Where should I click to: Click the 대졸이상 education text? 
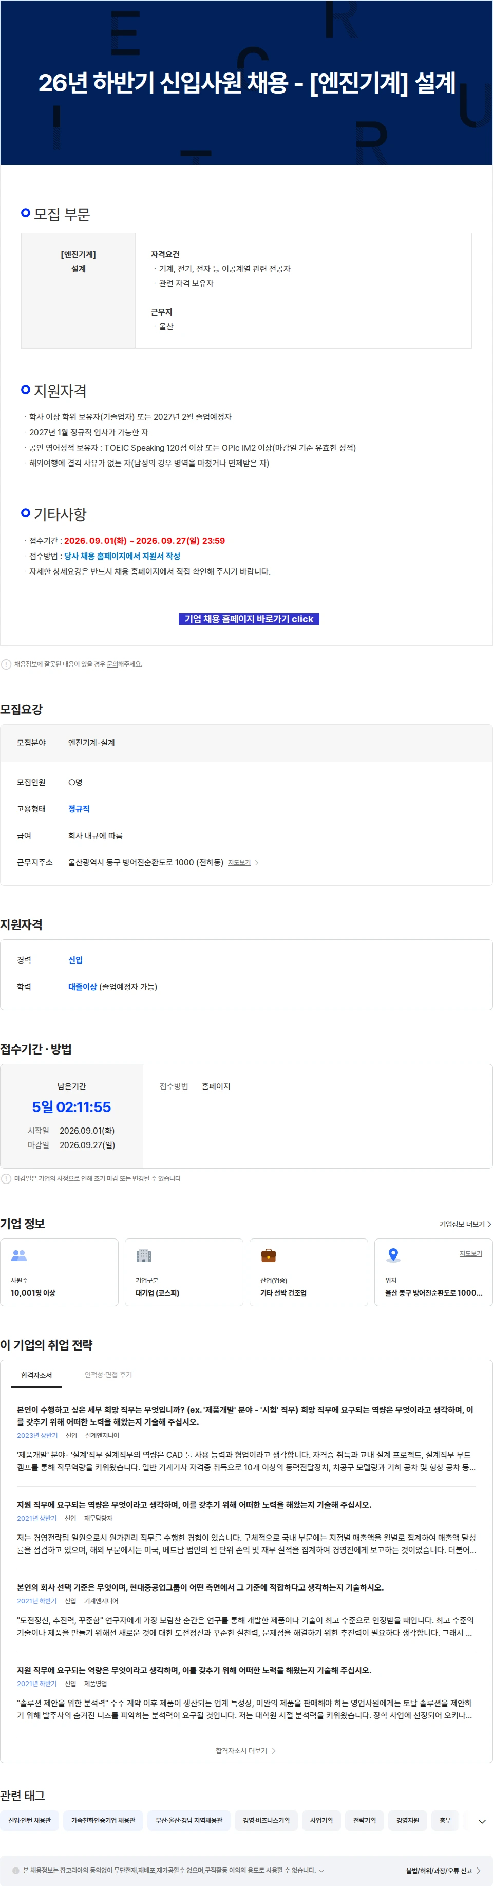click(x=83, y=987)
